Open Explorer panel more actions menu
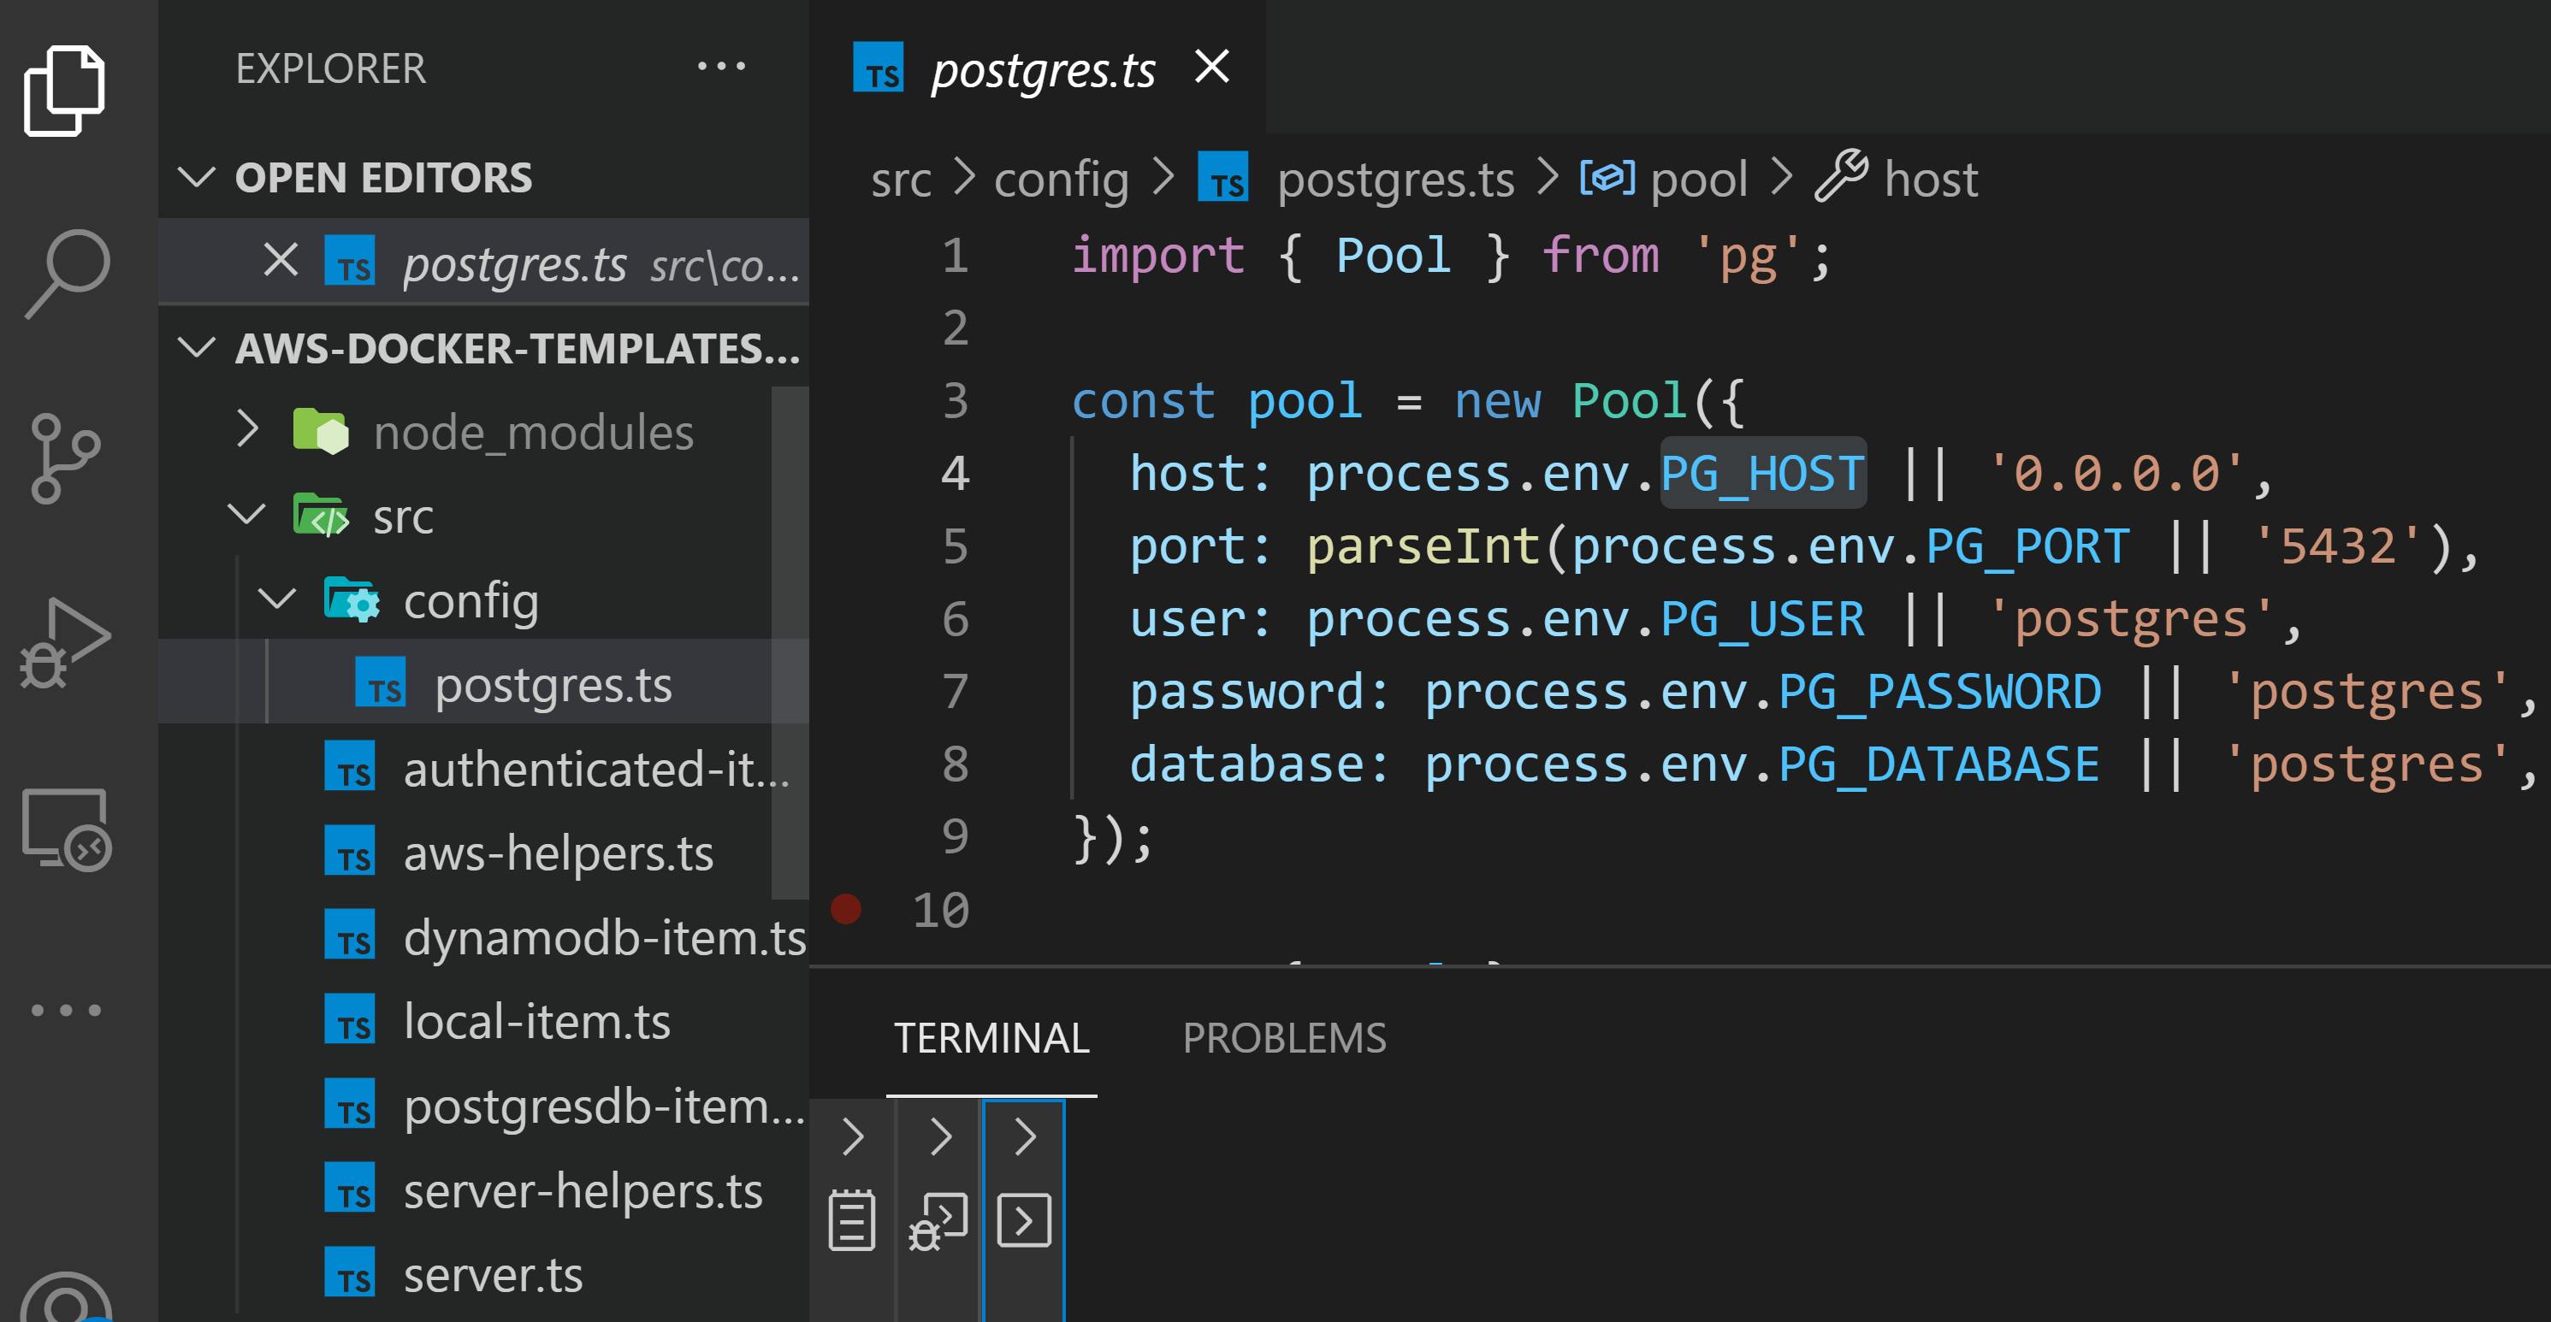This screenshot has width=2551, height=1322. tap(721, 68)
